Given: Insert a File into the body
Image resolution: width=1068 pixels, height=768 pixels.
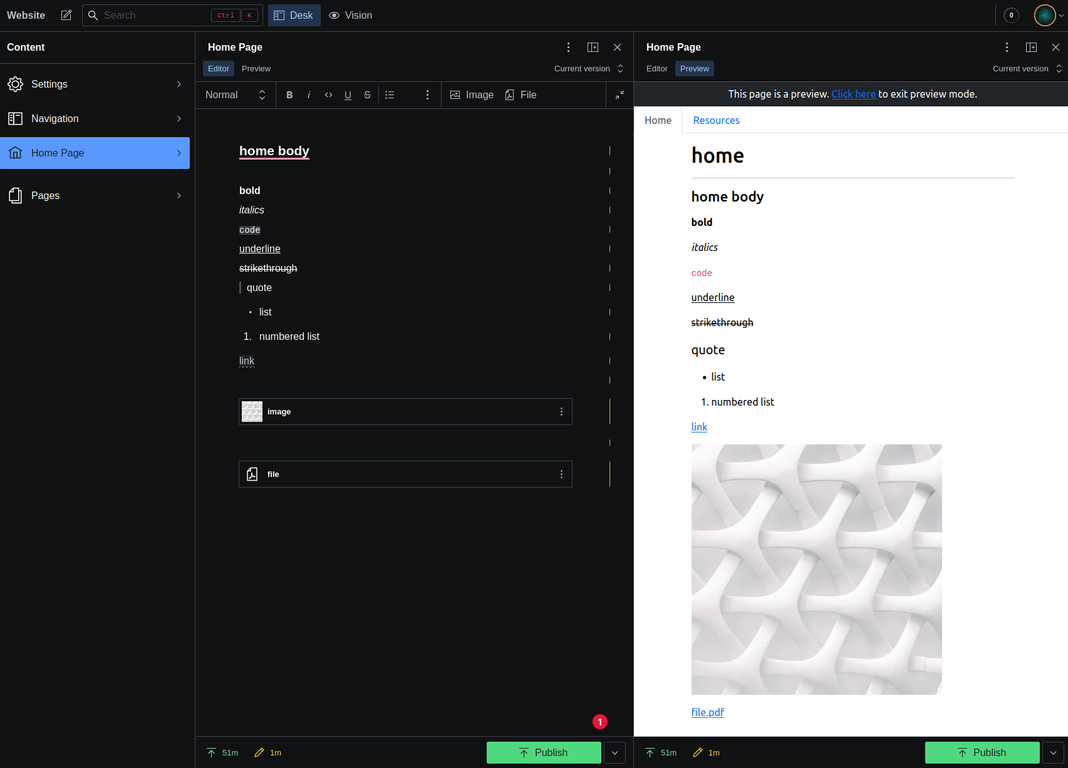Looking at the screenshot, I should tap(521, 95).
